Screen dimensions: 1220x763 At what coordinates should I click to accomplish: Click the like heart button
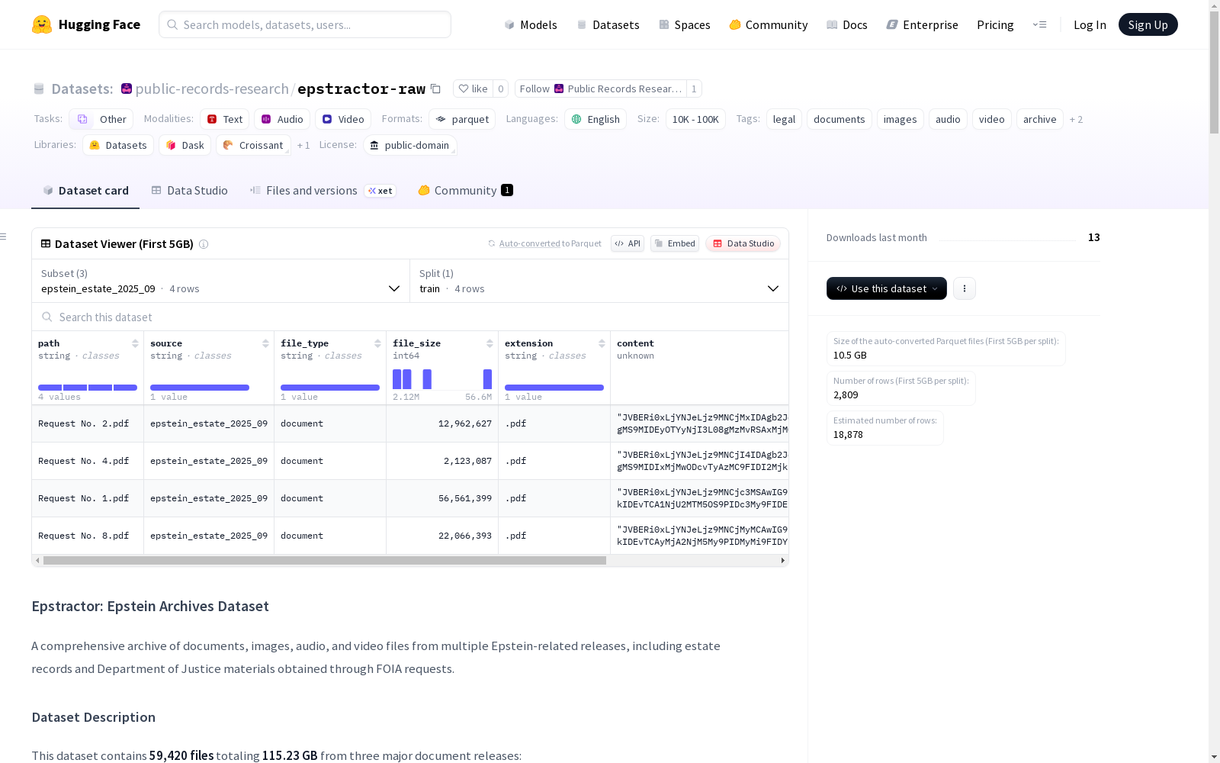473,89
